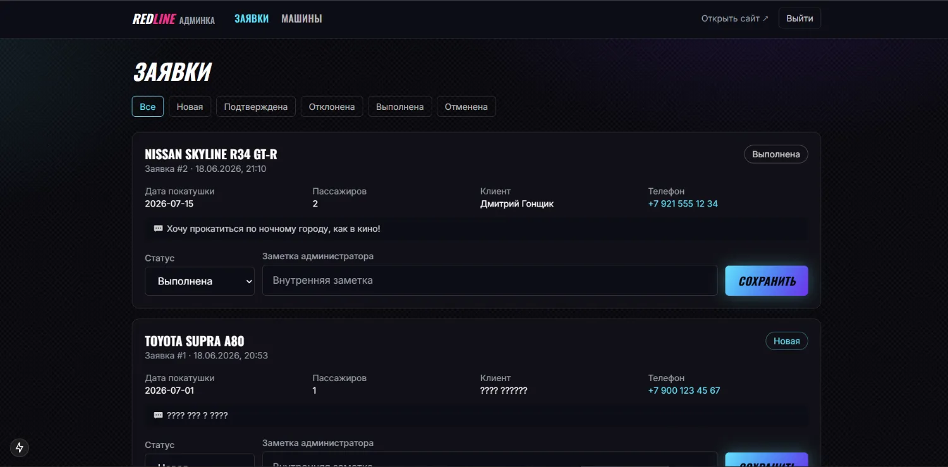Open the Заявки navigation section
Viewport: 948px width, 467px height.
tap(252, 19)
